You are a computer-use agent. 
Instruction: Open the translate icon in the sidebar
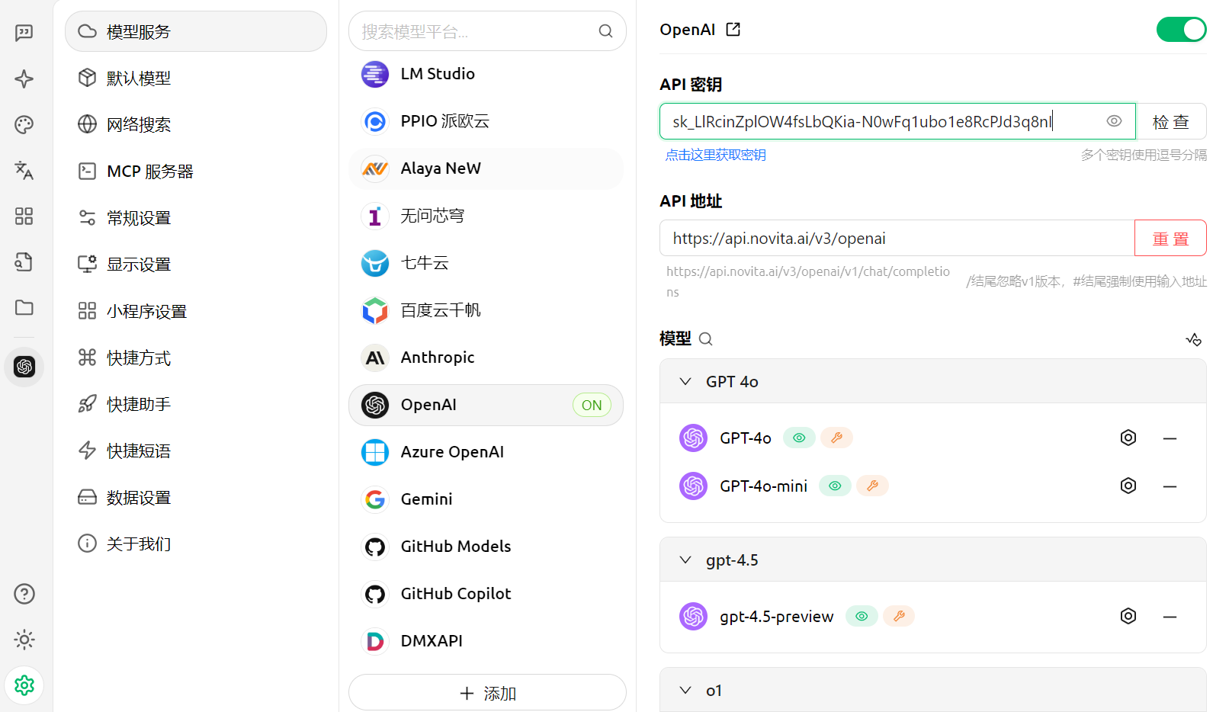click(x=24, y=170)
